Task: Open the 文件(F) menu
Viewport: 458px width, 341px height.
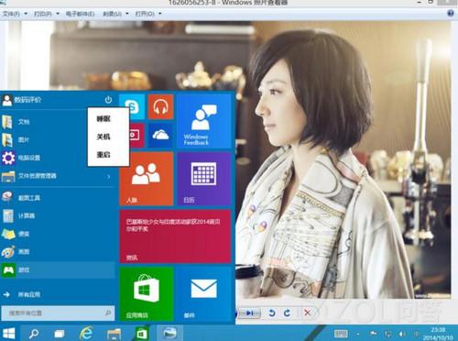Action: [15, 14]
